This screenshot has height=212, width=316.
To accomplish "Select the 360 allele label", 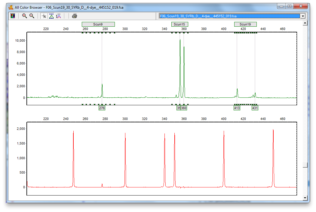I will pos(184,108).
